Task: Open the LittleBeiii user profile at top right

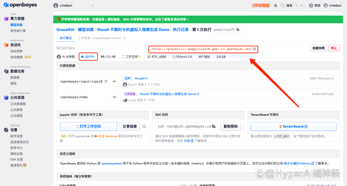Action: click(333, 5)
